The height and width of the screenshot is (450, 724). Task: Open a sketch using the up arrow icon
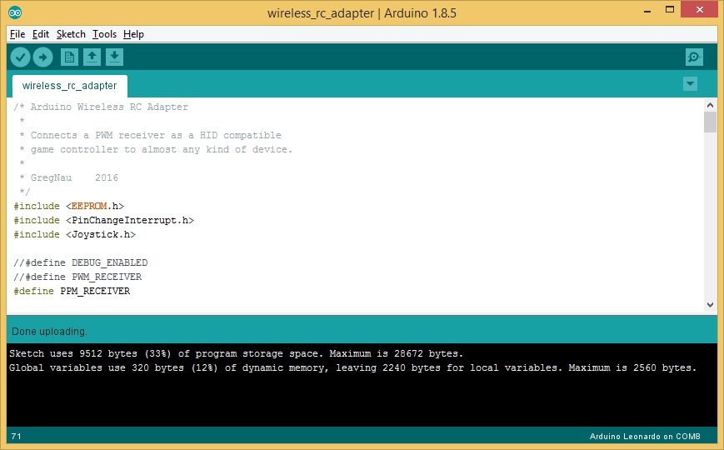click(92, 57)
